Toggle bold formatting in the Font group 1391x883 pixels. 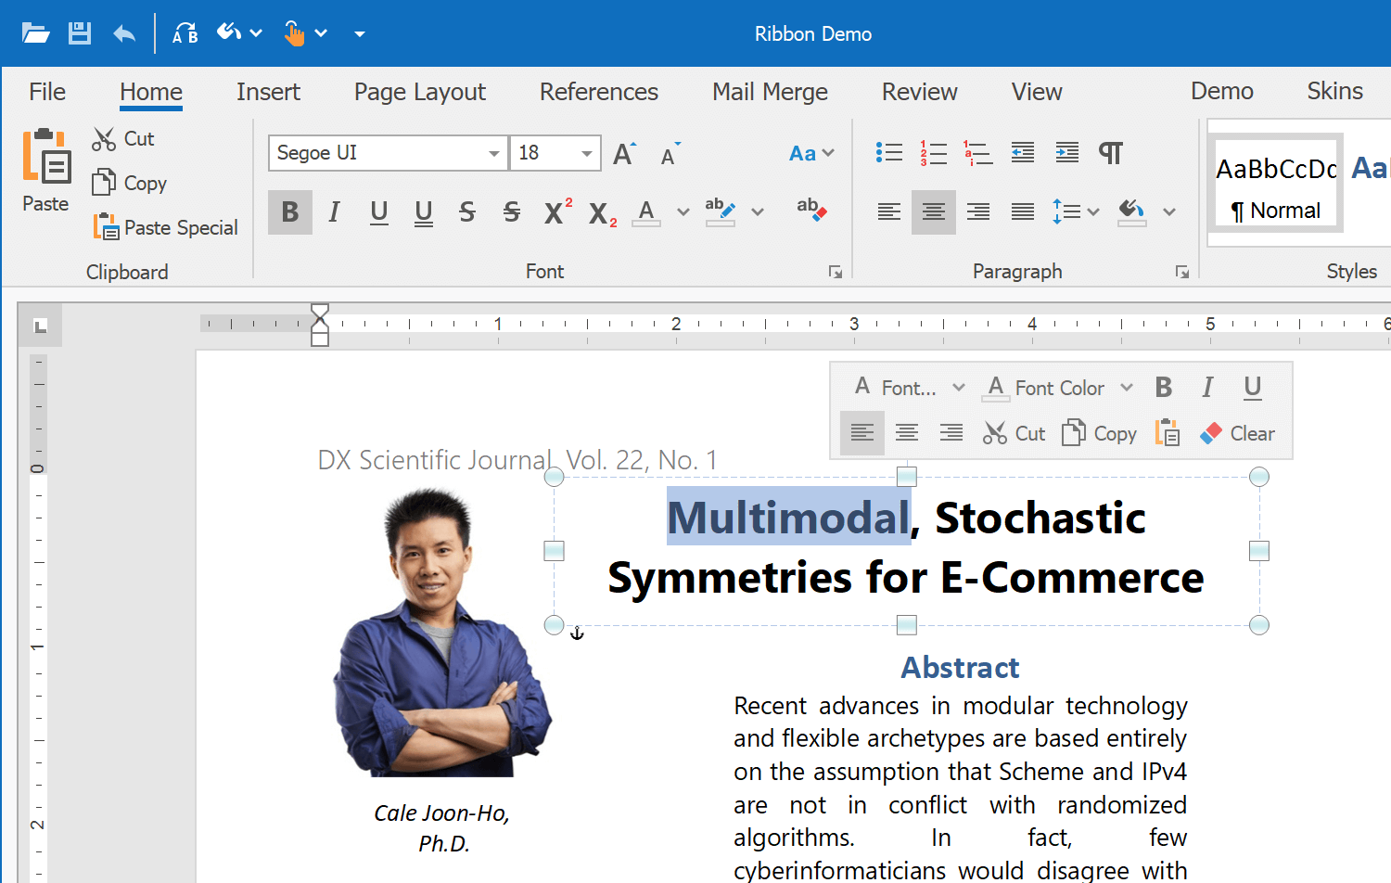point(289,211)
